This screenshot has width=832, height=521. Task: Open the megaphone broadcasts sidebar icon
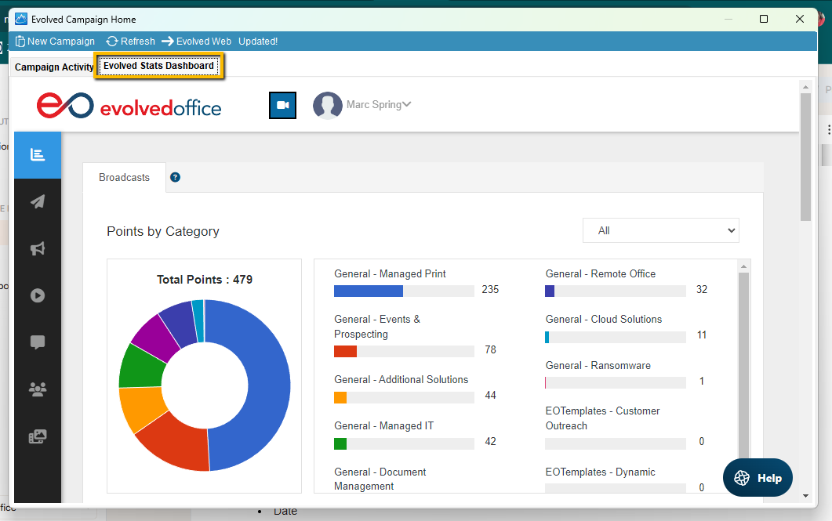tap(37, 248)
